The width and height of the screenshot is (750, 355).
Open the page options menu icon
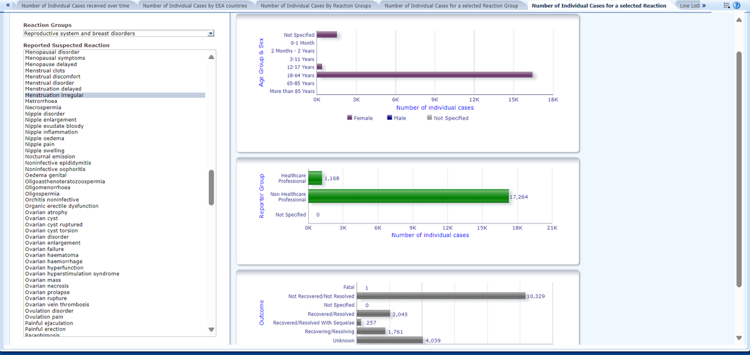(726, 6)
